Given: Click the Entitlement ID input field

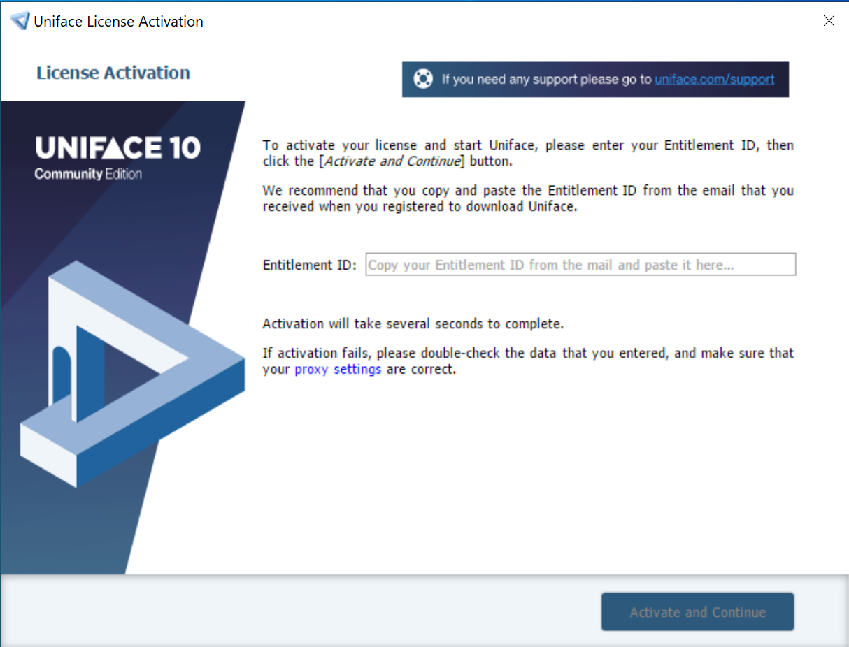Looking at the screenshot, I should tap(580, 265).
